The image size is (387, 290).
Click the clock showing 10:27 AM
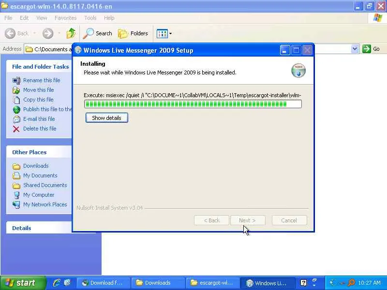(369, 283)
